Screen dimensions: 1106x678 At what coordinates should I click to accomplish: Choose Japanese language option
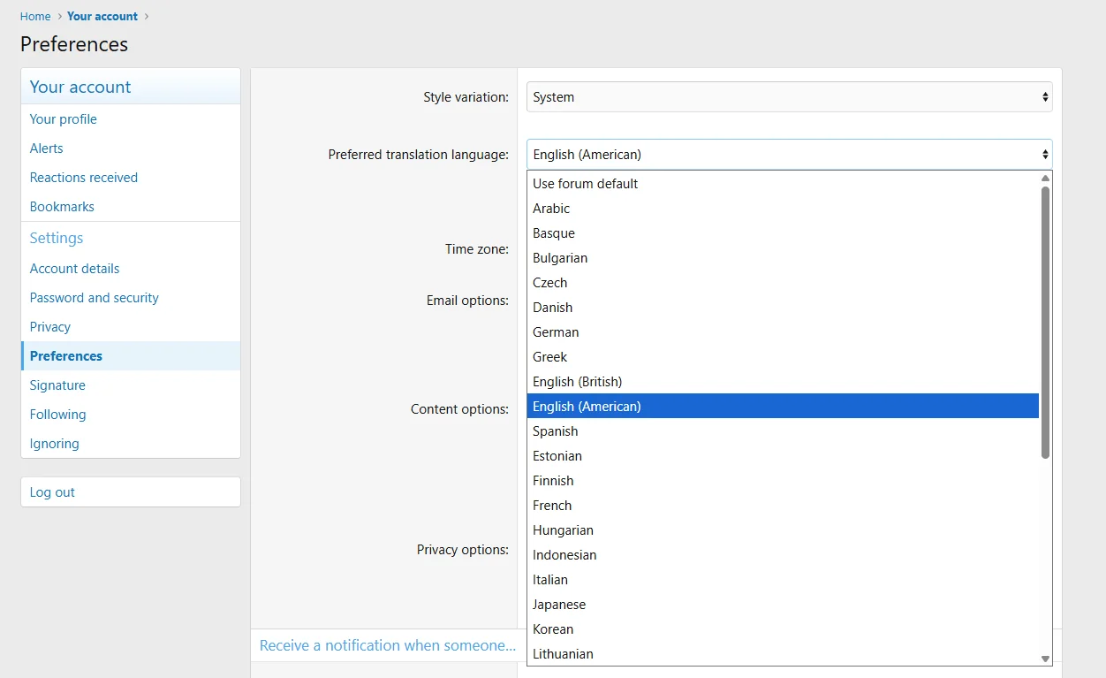(x=783, y=605)
